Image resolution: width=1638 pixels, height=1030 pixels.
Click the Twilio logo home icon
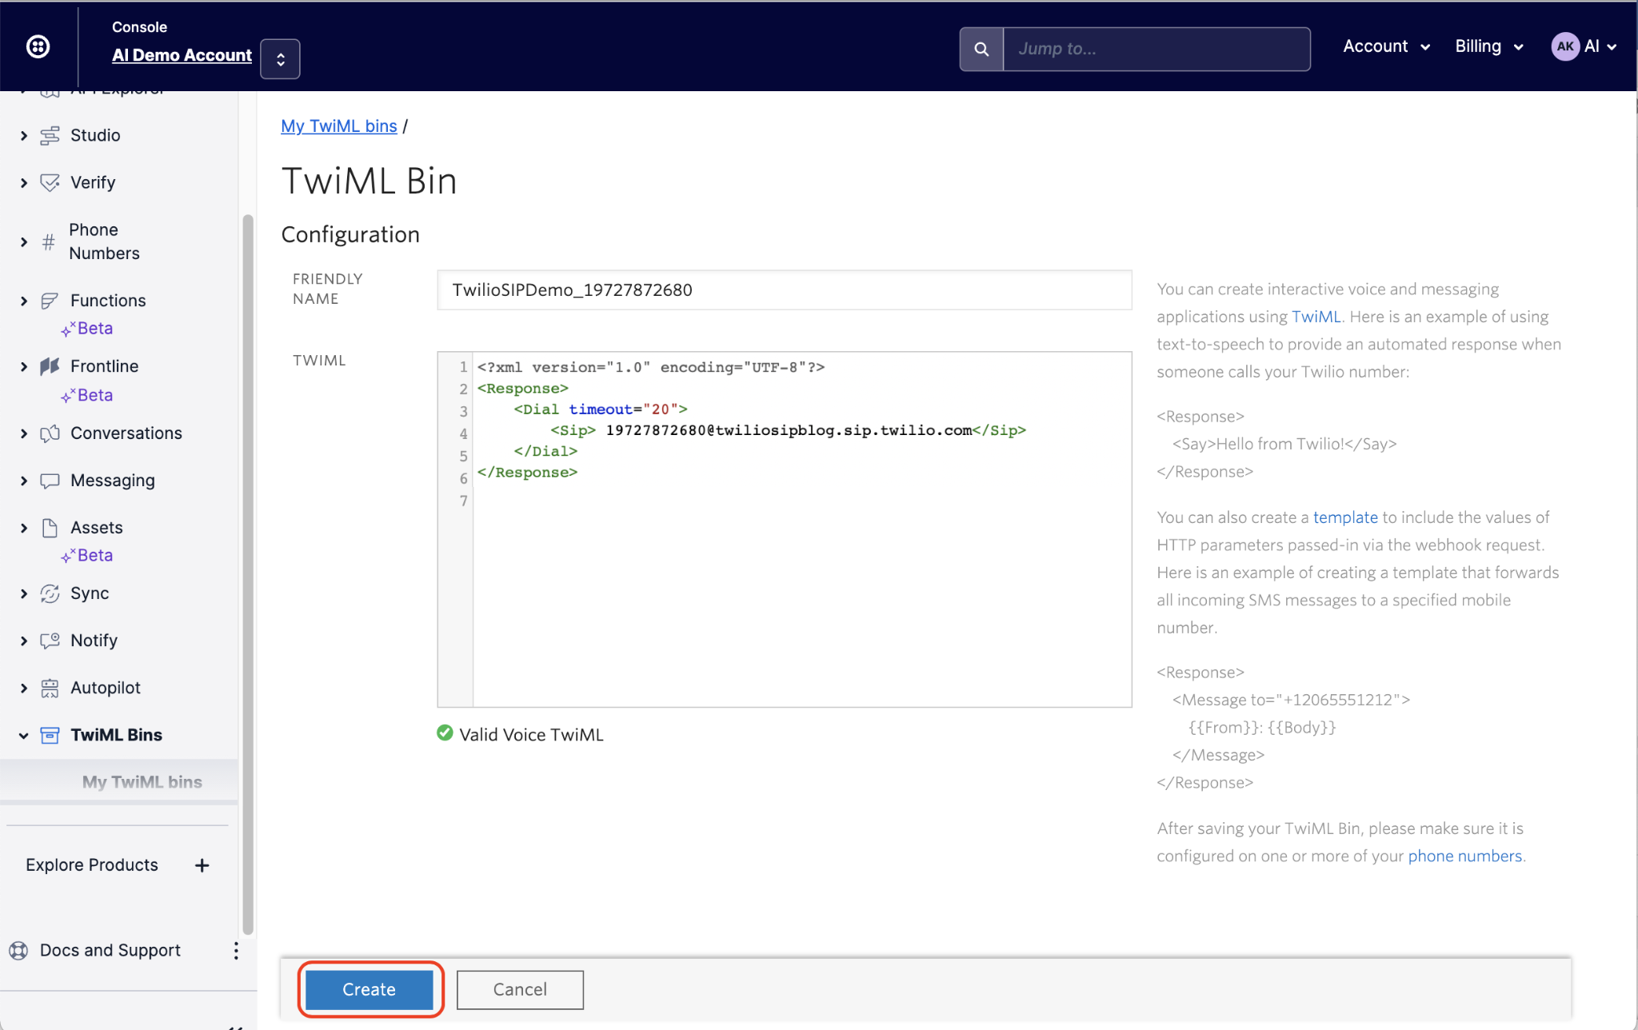pos(38,47)
